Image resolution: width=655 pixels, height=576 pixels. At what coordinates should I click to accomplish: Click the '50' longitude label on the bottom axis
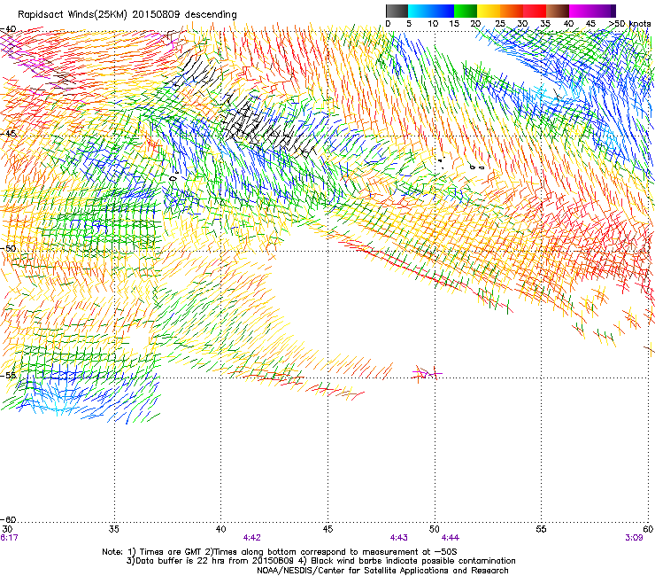tap(435, 529)
